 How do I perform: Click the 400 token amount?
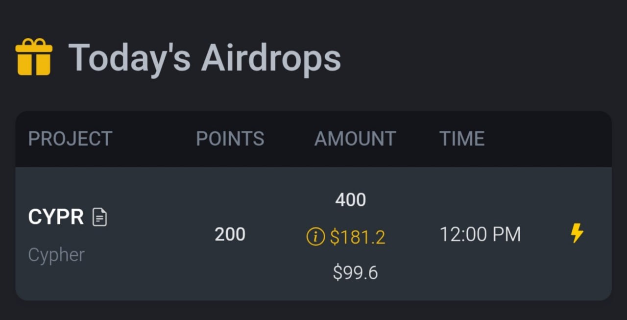click(x=350, y=200)
